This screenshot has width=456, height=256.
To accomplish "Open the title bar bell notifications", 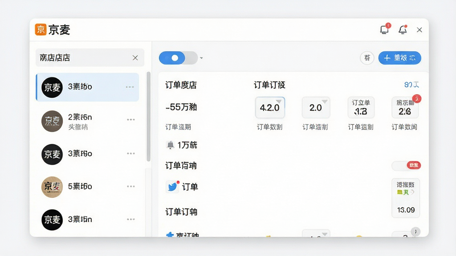I will [x=403, y=30].
